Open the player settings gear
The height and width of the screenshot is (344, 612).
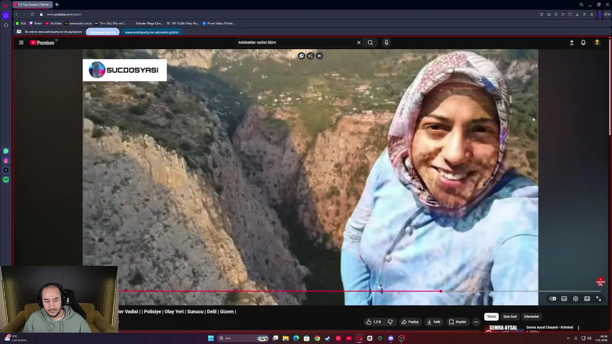576,299
